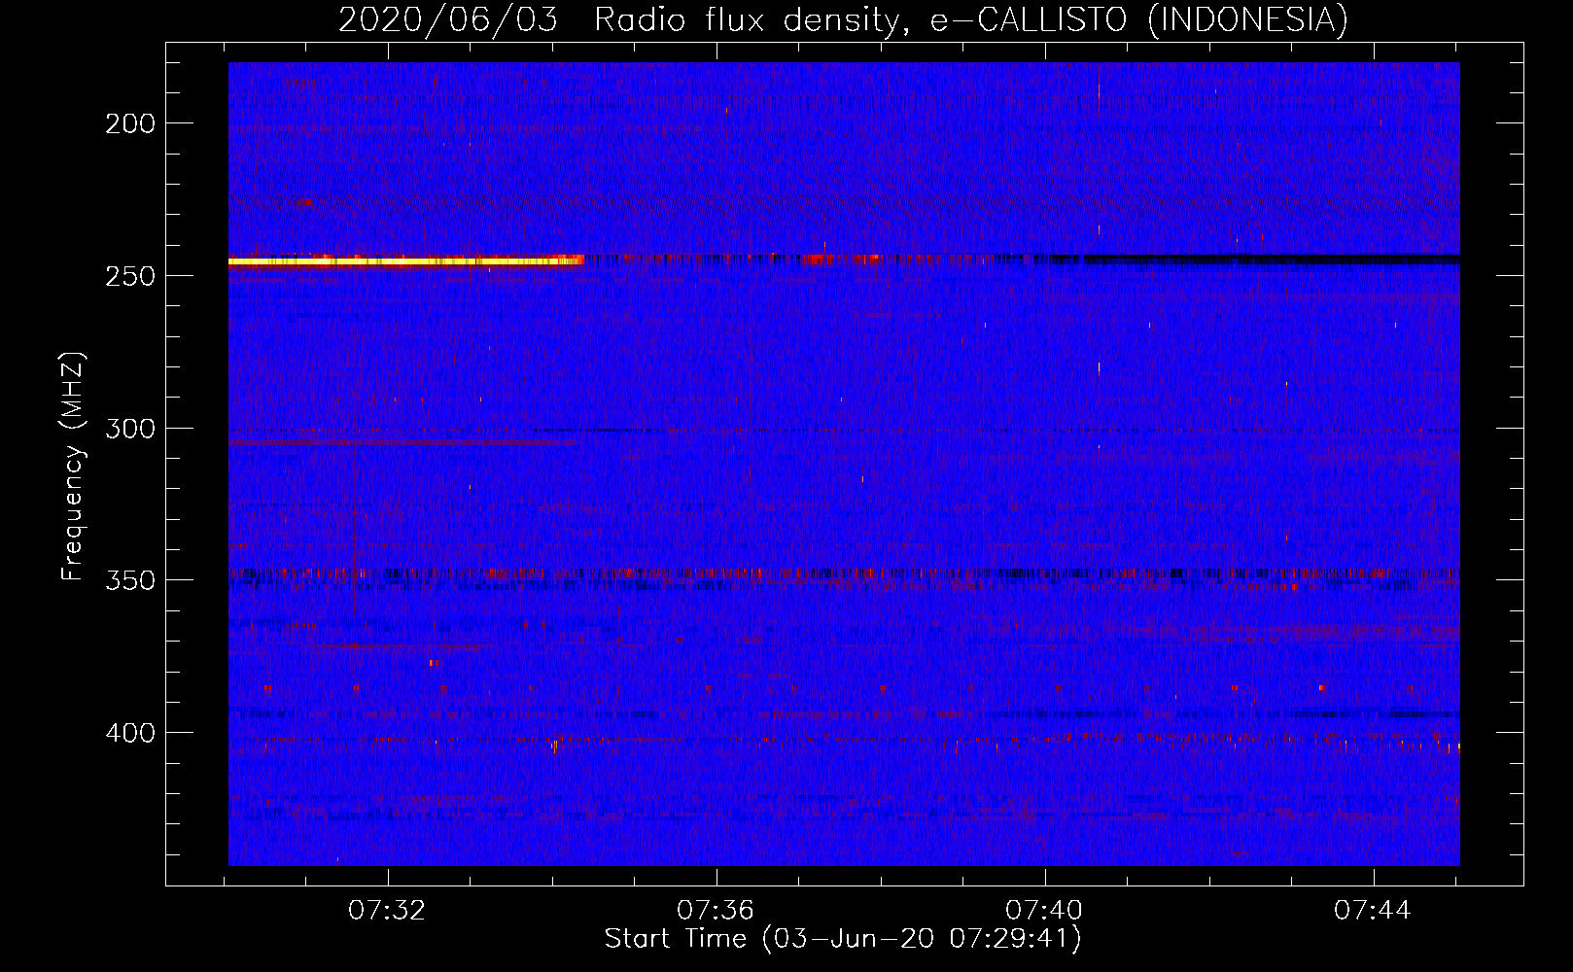This screenshot has height=972, width=1573.
Task: Click the 07:36 time tick label
Action: [716, 911]
